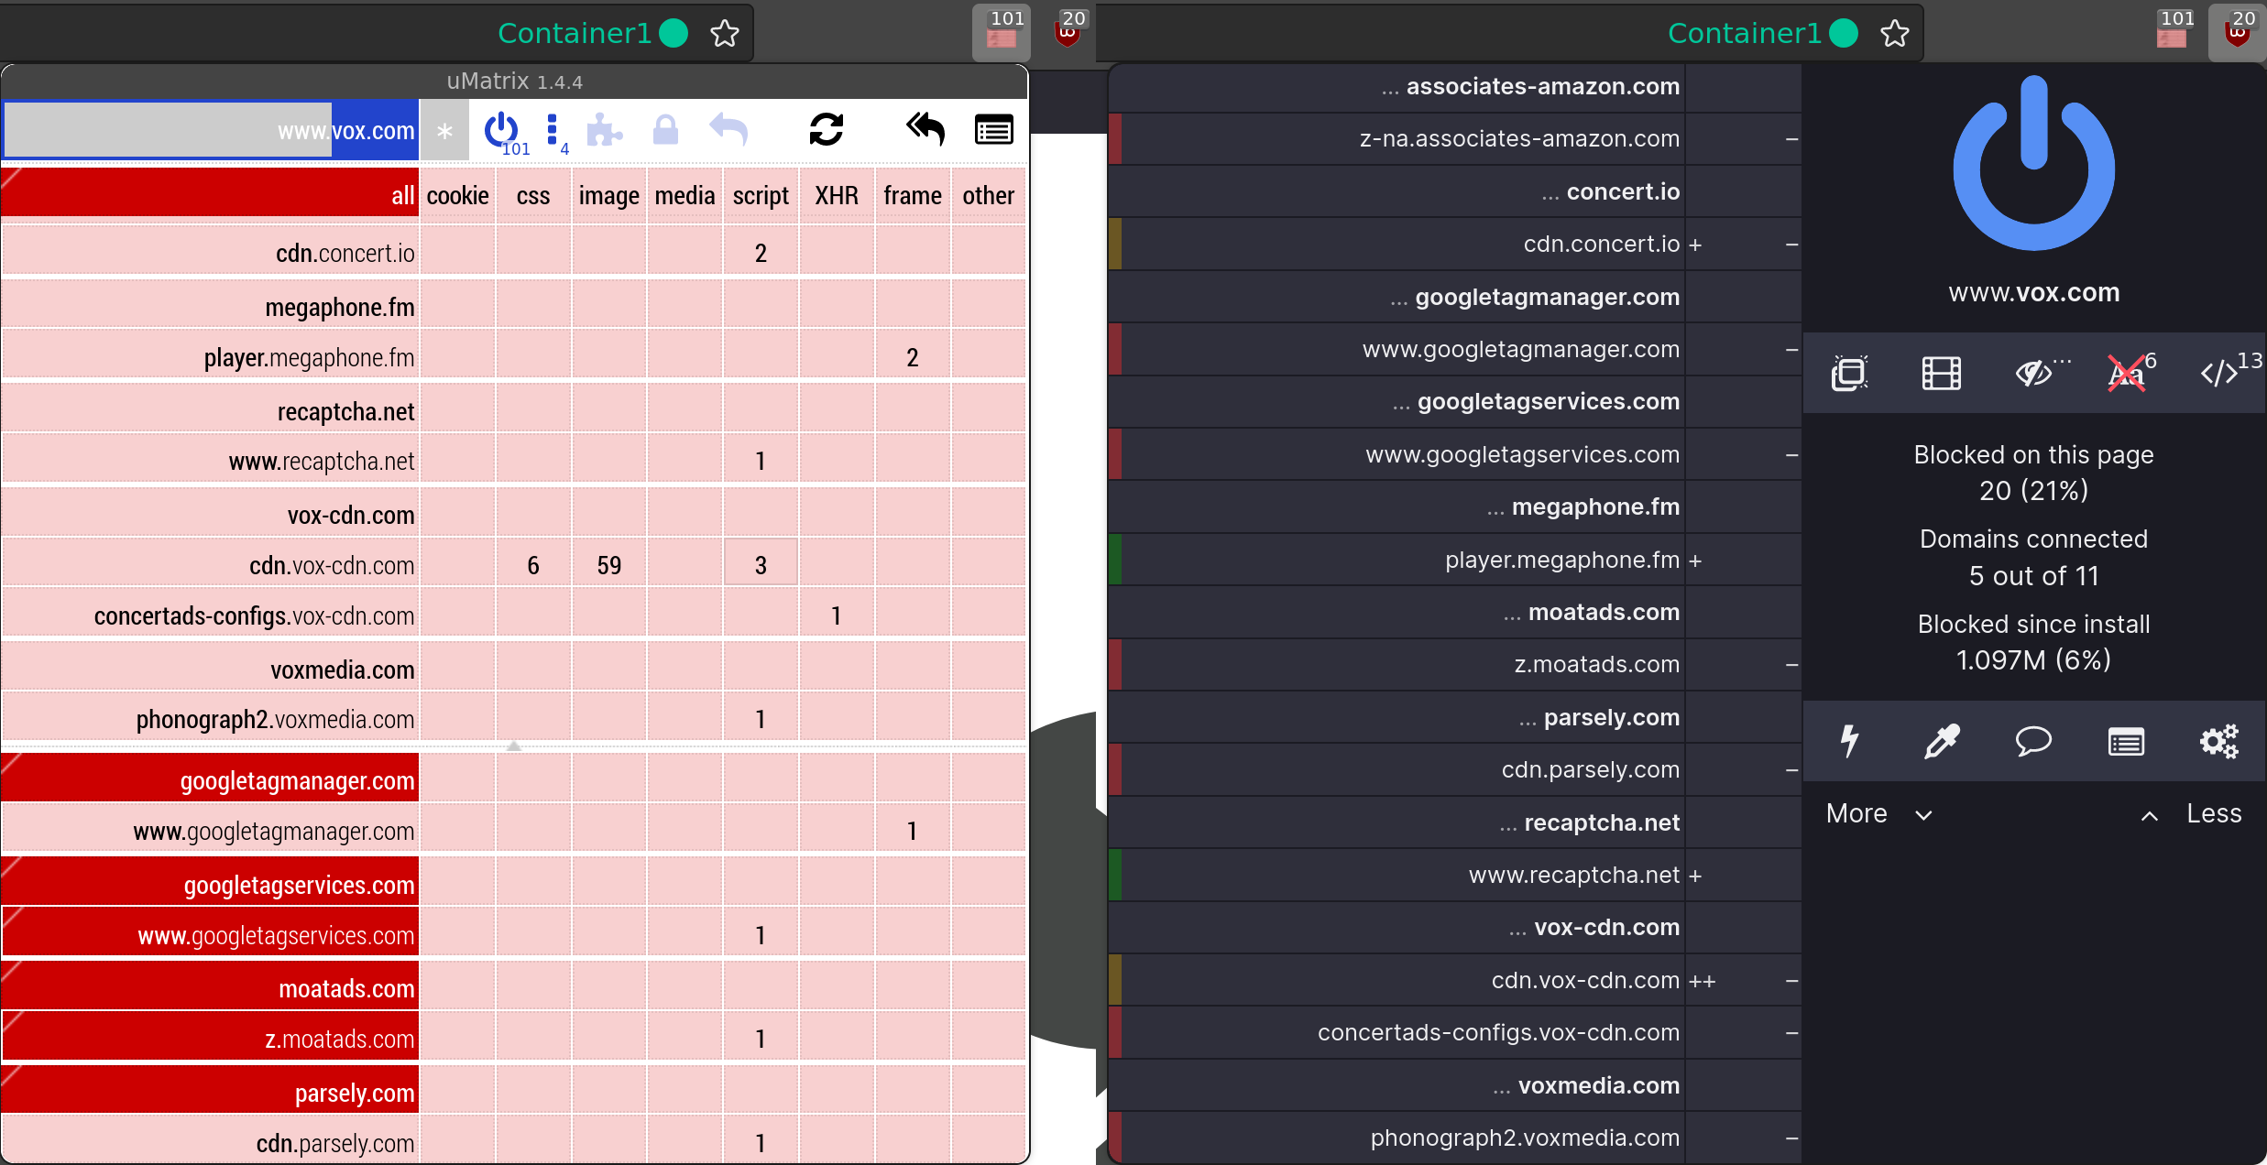Click cdn.vox-cdn.com row in uBlock list

coord(1455,980)
